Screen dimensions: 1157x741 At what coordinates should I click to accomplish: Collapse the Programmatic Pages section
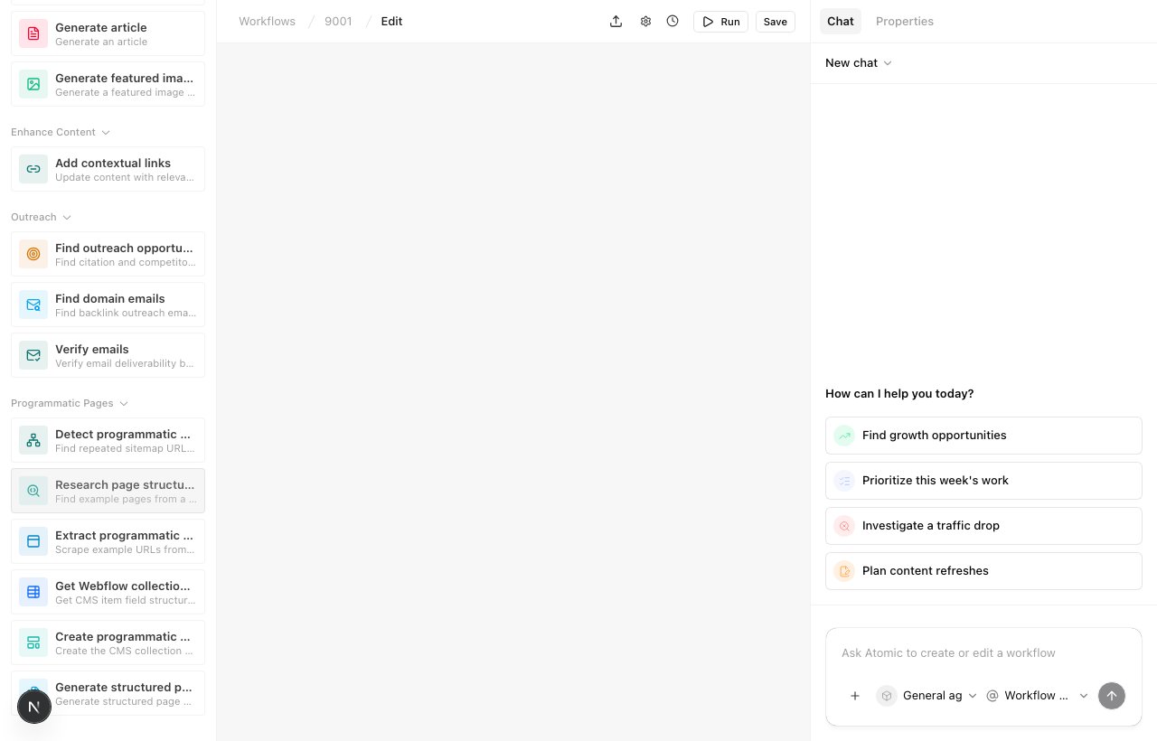click(x=70, y=403)
